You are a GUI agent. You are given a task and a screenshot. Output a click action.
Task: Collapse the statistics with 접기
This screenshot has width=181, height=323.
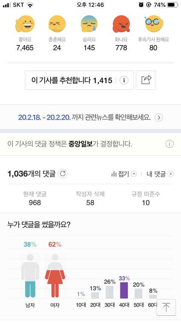124,174
